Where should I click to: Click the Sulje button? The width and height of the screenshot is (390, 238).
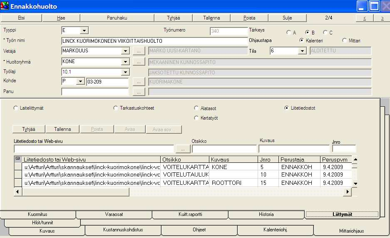[287, 18]
